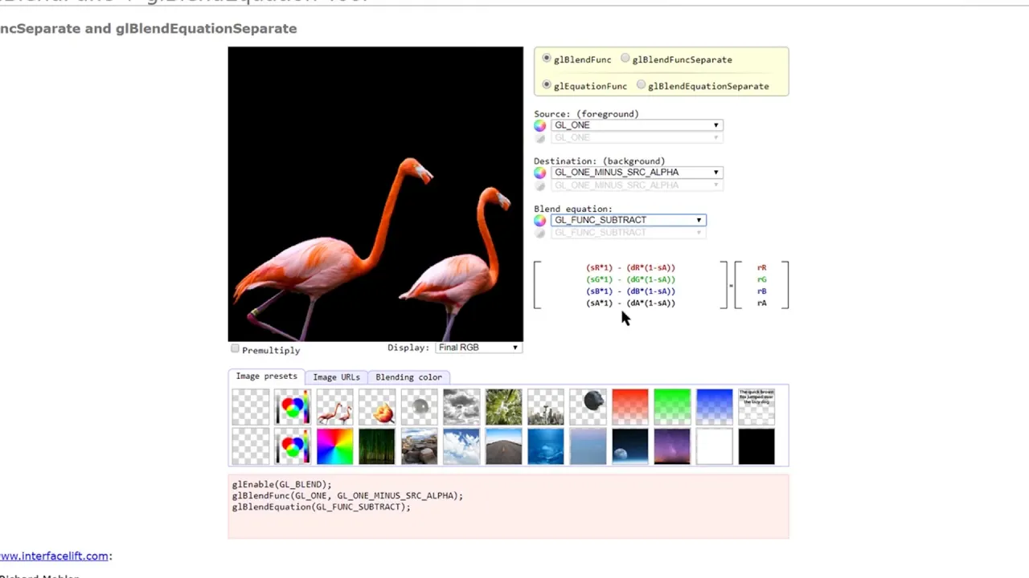Viewport: 1029px width, 578px height.
Task: Select the rainbow color wheel background
Action: (x=334, y=447)
